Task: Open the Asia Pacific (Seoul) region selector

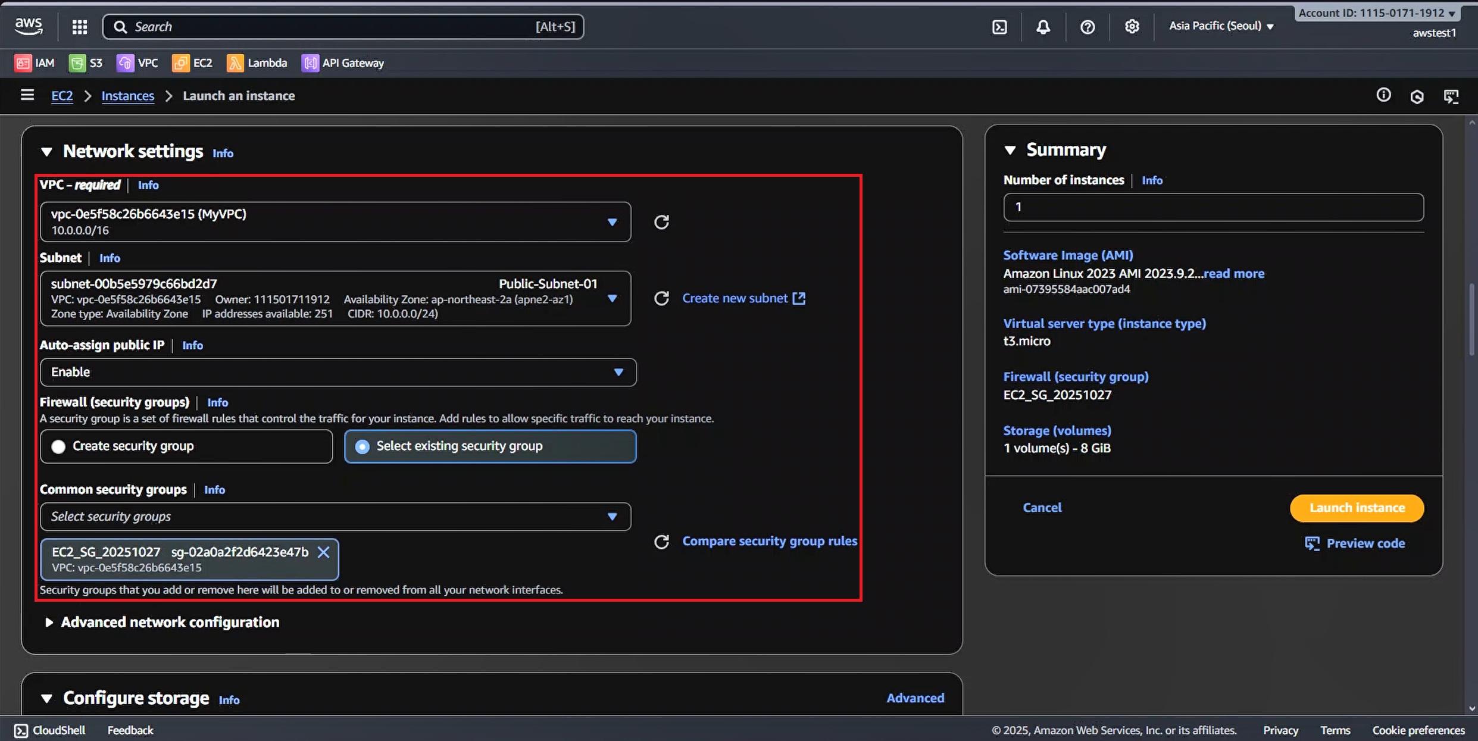Action: 1221,26
